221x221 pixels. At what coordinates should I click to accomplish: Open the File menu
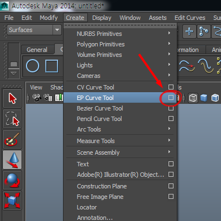[x=9, y=18]
